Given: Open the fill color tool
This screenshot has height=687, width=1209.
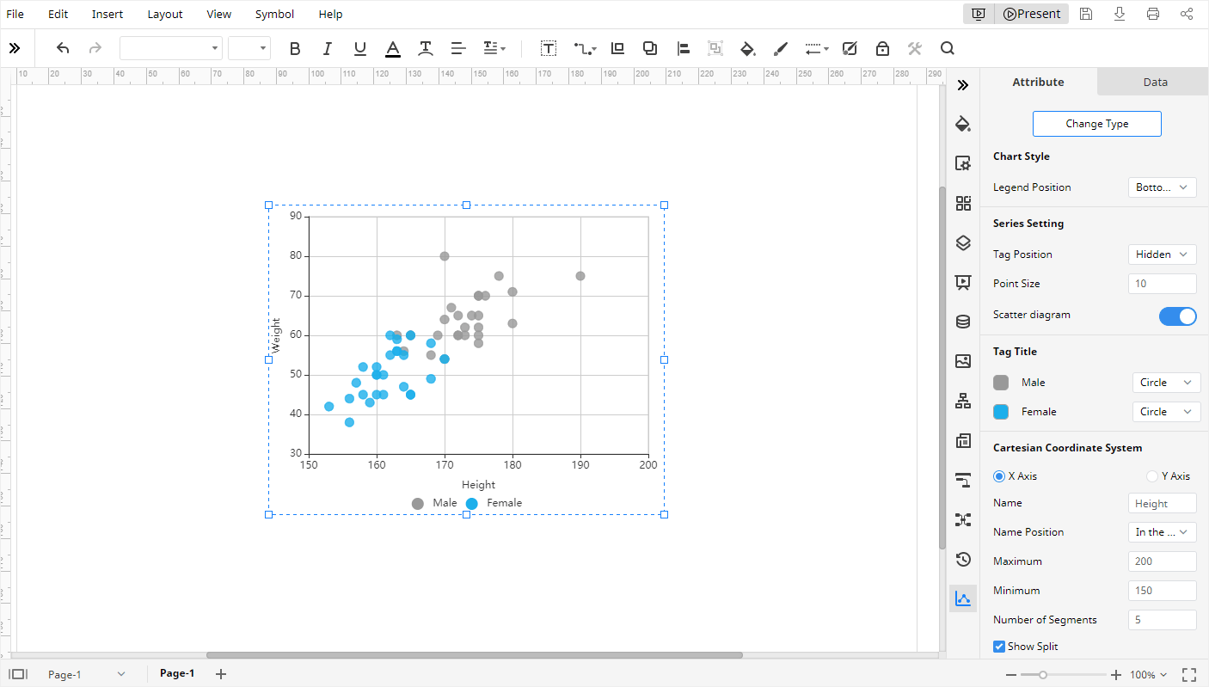Looking at the screenshot, I should 746,48.
